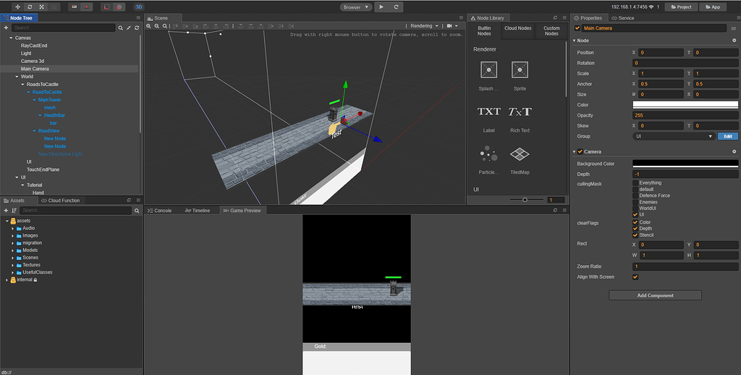Select the Label TXT node icon

[488, 111]
